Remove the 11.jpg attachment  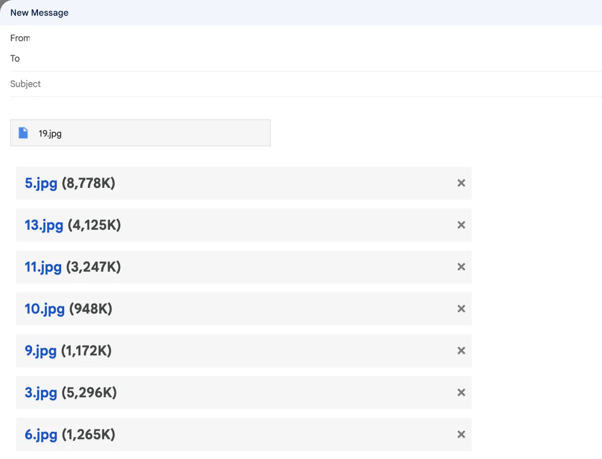[461, 267]
